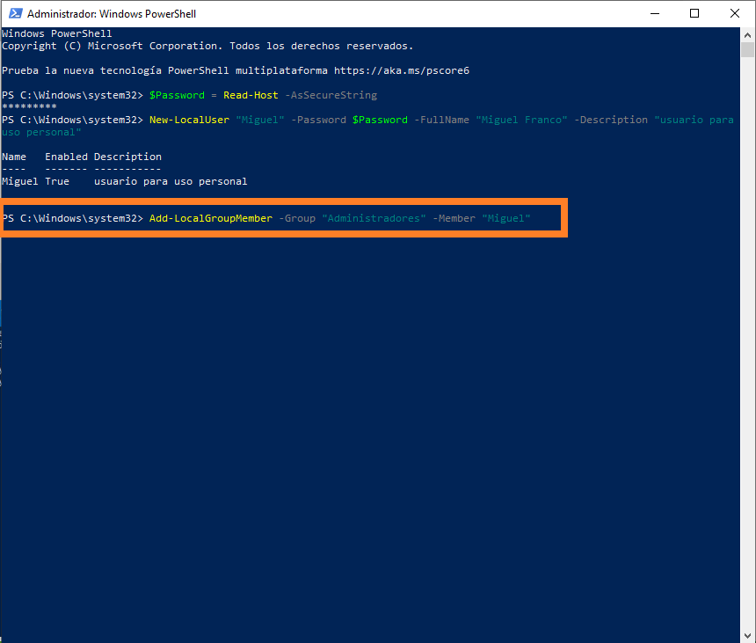
Task: Click the Add-LocalGroupMember command text
Action: [210, 218]
